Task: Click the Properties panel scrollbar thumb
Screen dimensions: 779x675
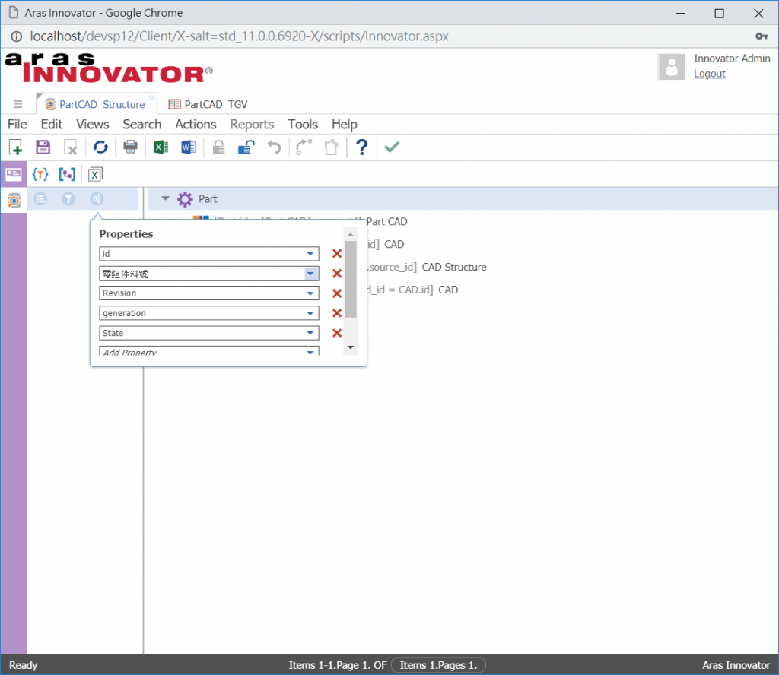Action: pyautogui.click(x=350, y=279)
